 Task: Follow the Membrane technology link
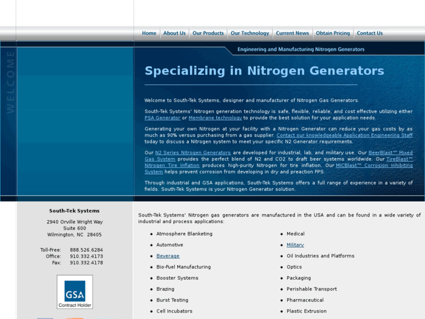pos(215,118)
